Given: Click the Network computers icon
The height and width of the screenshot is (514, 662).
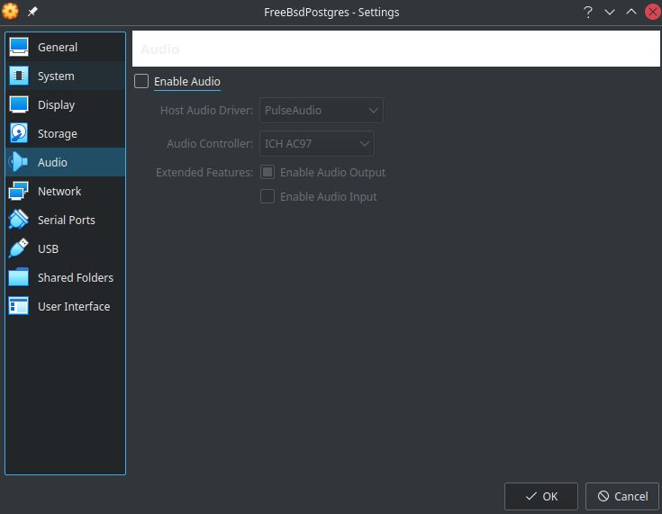Looking at the screenshot, I should [19, 191].
